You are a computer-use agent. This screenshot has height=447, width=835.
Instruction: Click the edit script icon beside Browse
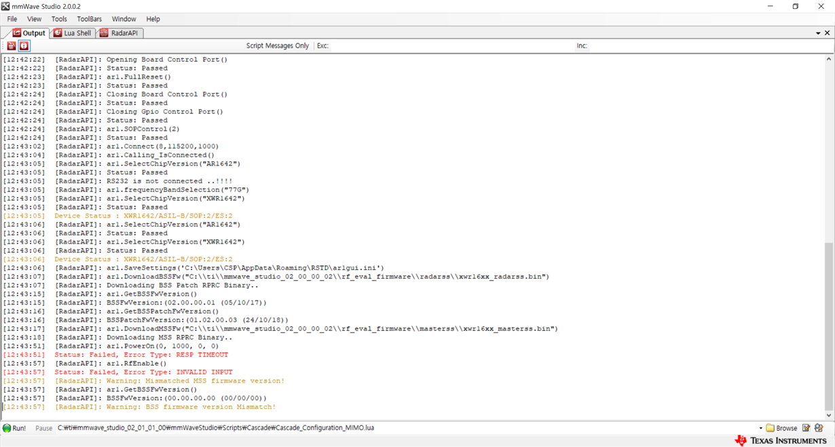tap(806, 428)
